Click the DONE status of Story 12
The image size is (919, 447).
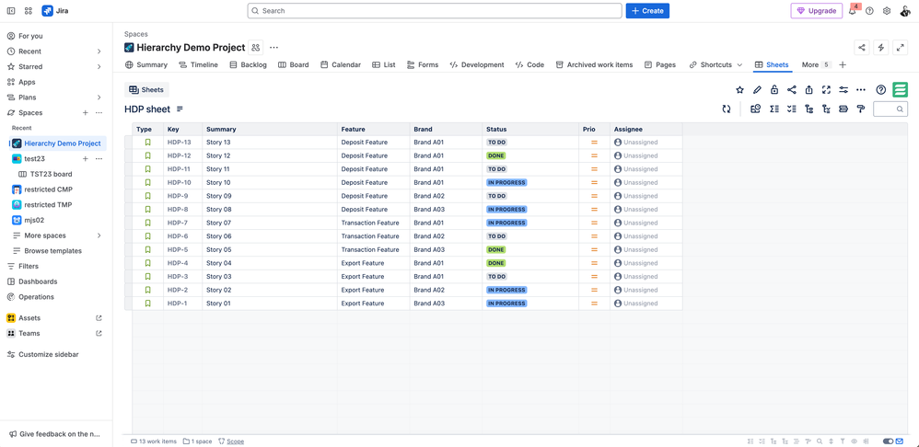tap(495, 155)
